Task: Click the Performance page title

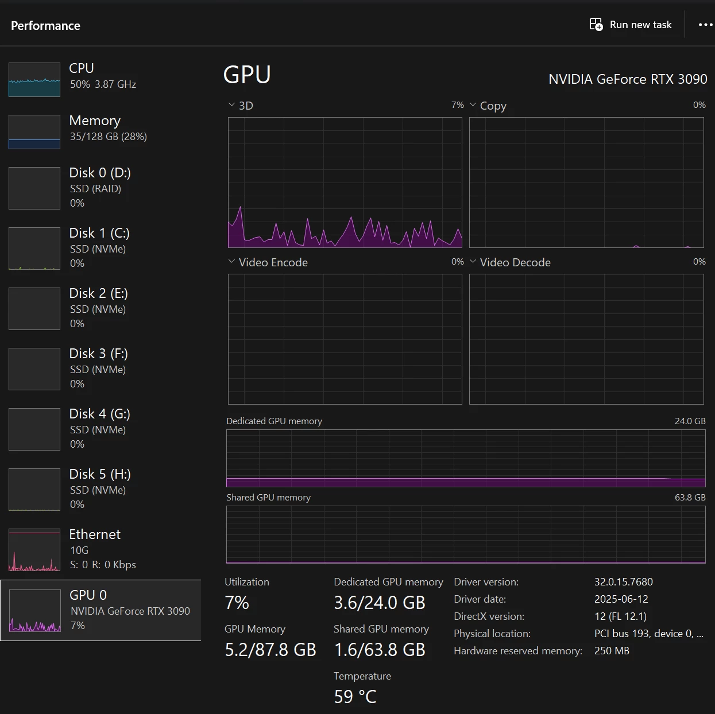Action: point(45,25)
